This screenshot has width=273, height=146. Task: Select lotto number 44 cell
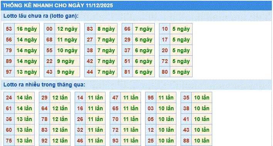pyautogui.click(x=90, y=72)
